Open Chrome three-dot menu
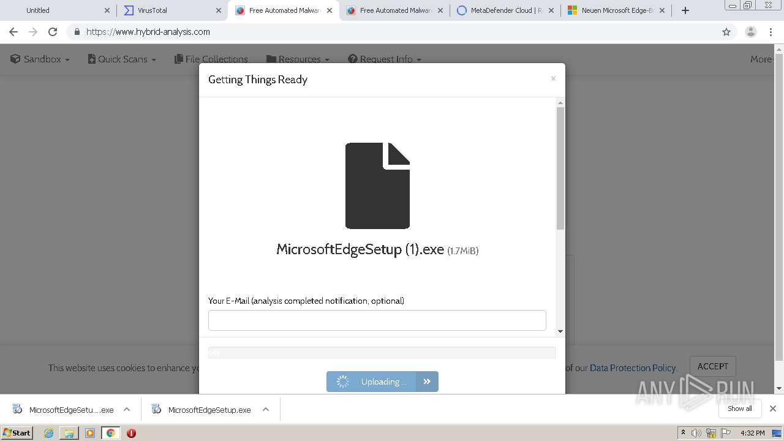 pyautogui.click(x=771, y=32)
